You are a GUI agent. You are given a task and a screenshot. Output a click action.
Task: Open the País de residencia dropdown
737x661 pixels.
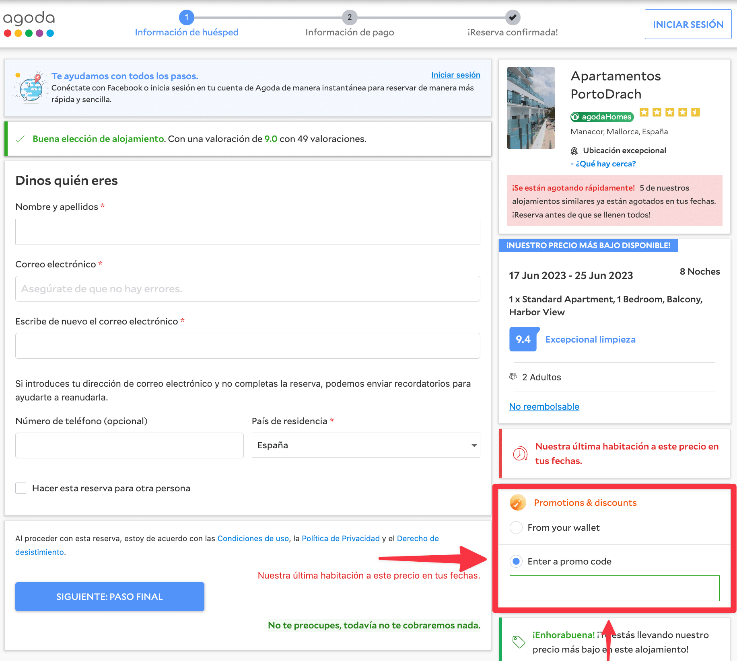[366, 445]
